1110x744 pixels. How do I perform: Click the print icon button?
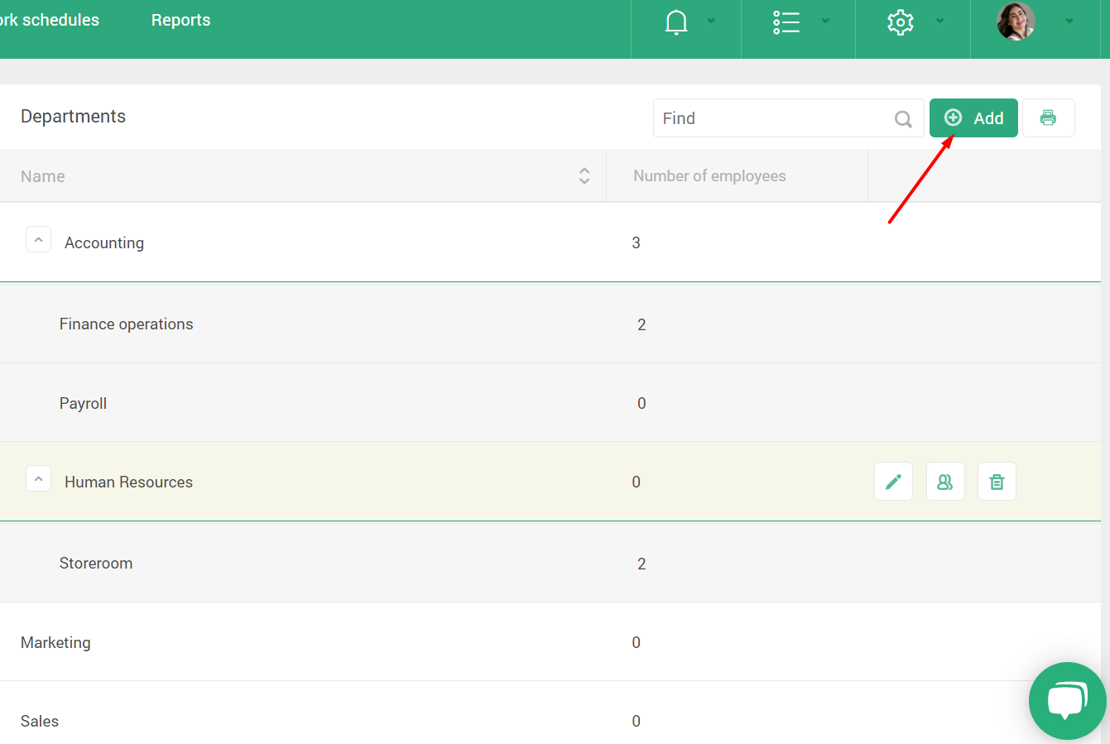click(1049, 118)
